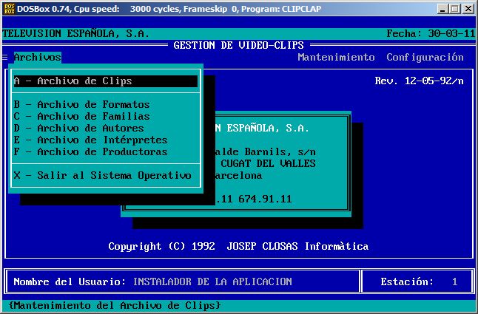Click the status bar help message
Image resolution: width=478 pixels, height=314 pixels.
[115, 305]
